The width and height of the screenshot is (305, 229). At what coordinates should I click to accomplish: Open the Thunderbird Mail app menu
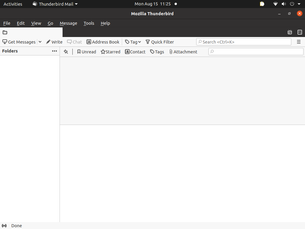pos(55,4)
